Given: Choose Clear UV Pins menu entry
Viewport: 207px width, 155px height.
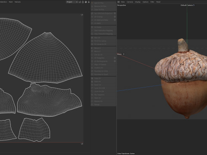Looking at the screenshot, I should tap(103, 9).
